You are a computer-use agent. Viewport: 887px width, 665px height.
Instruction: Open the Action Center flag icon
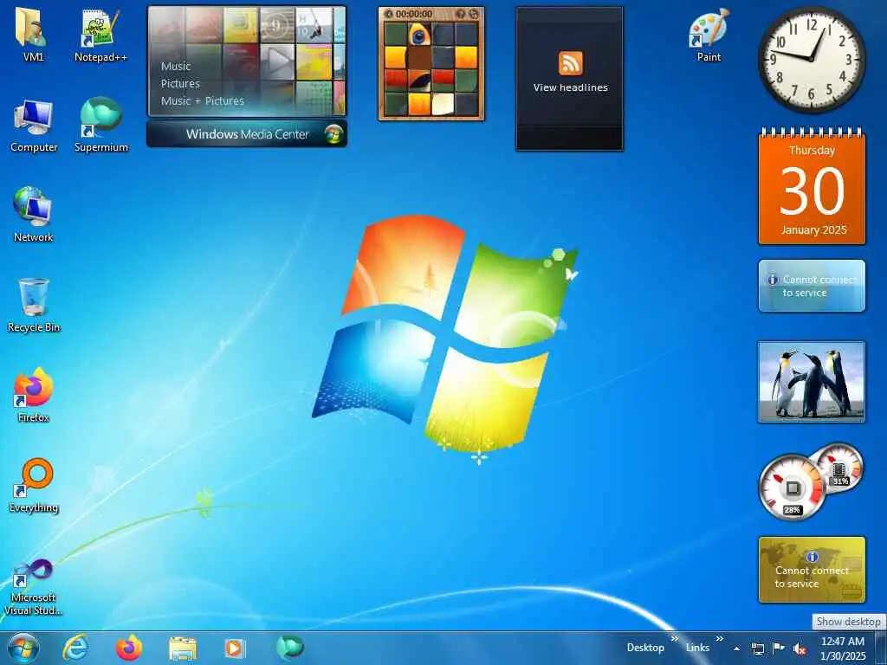point(779,649)
